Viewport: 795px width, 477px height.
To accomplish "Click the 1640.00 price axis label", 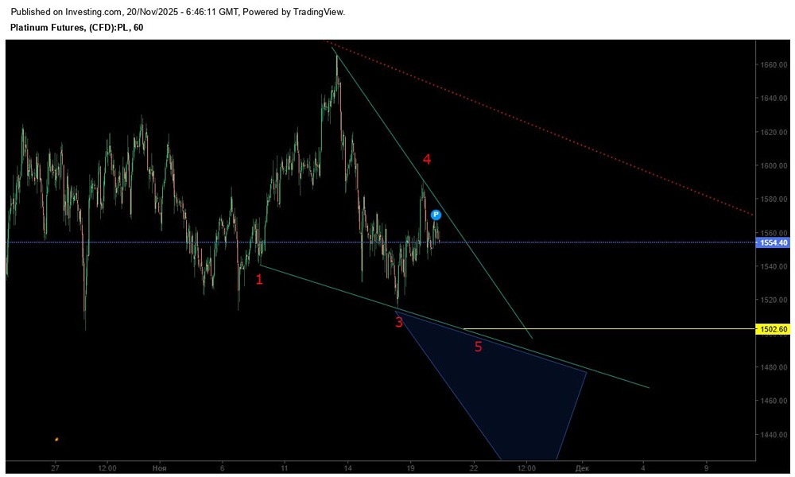I will [x=773, y=98].
